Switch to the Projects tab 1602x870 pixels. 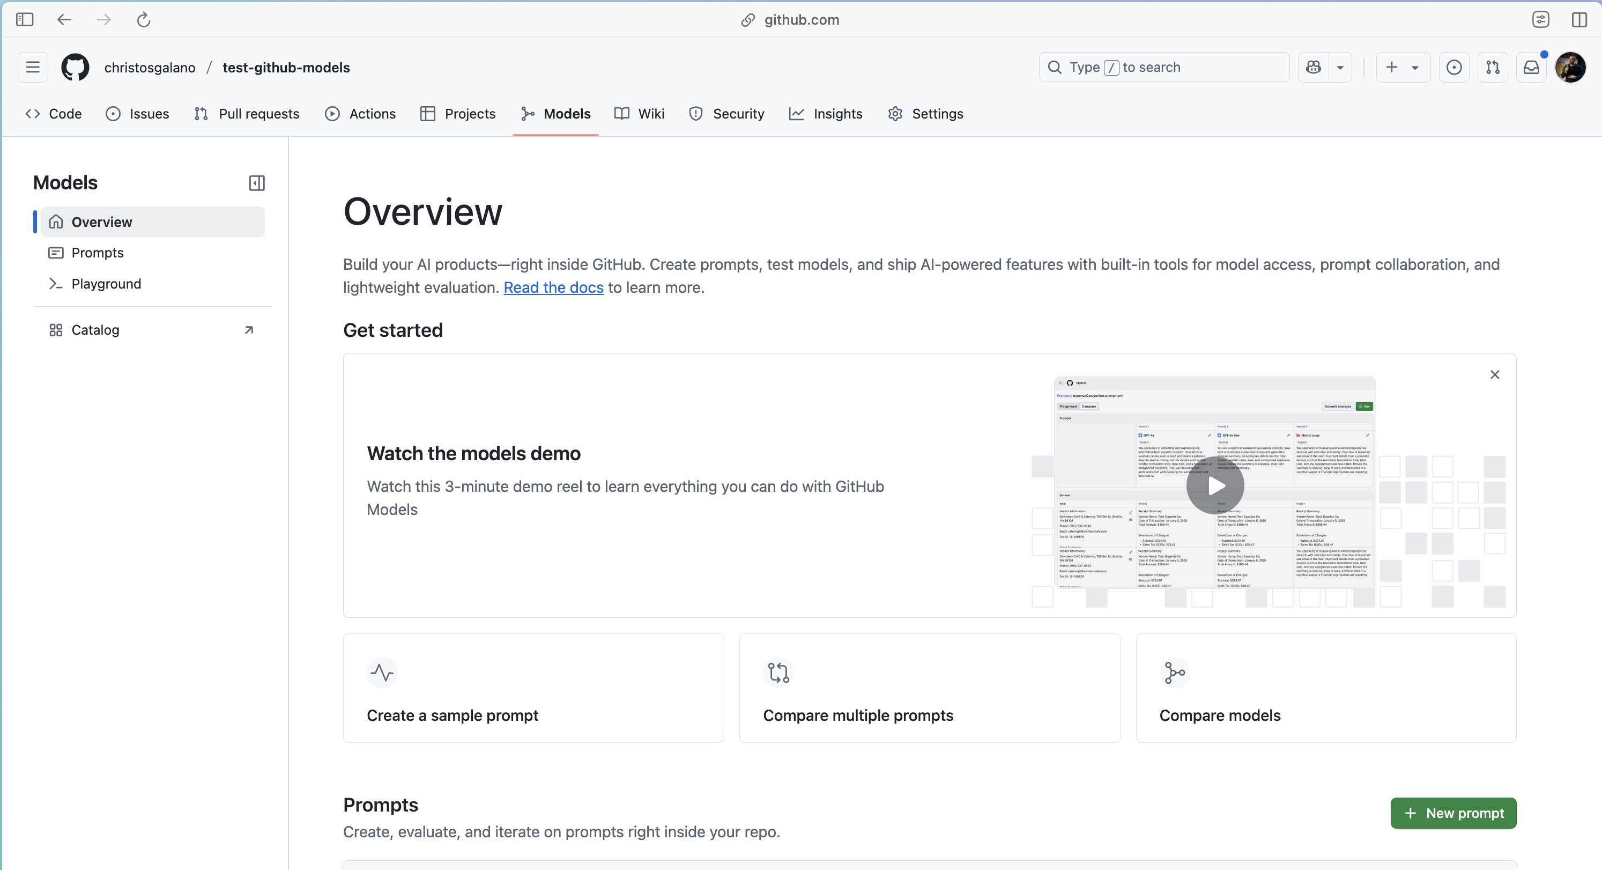[458, 114]
